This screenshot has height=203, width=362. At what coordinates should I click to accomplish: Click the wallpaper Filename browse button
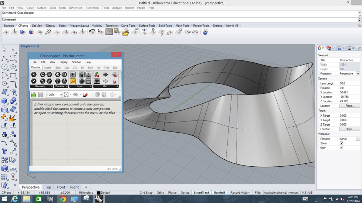point(358,139)
